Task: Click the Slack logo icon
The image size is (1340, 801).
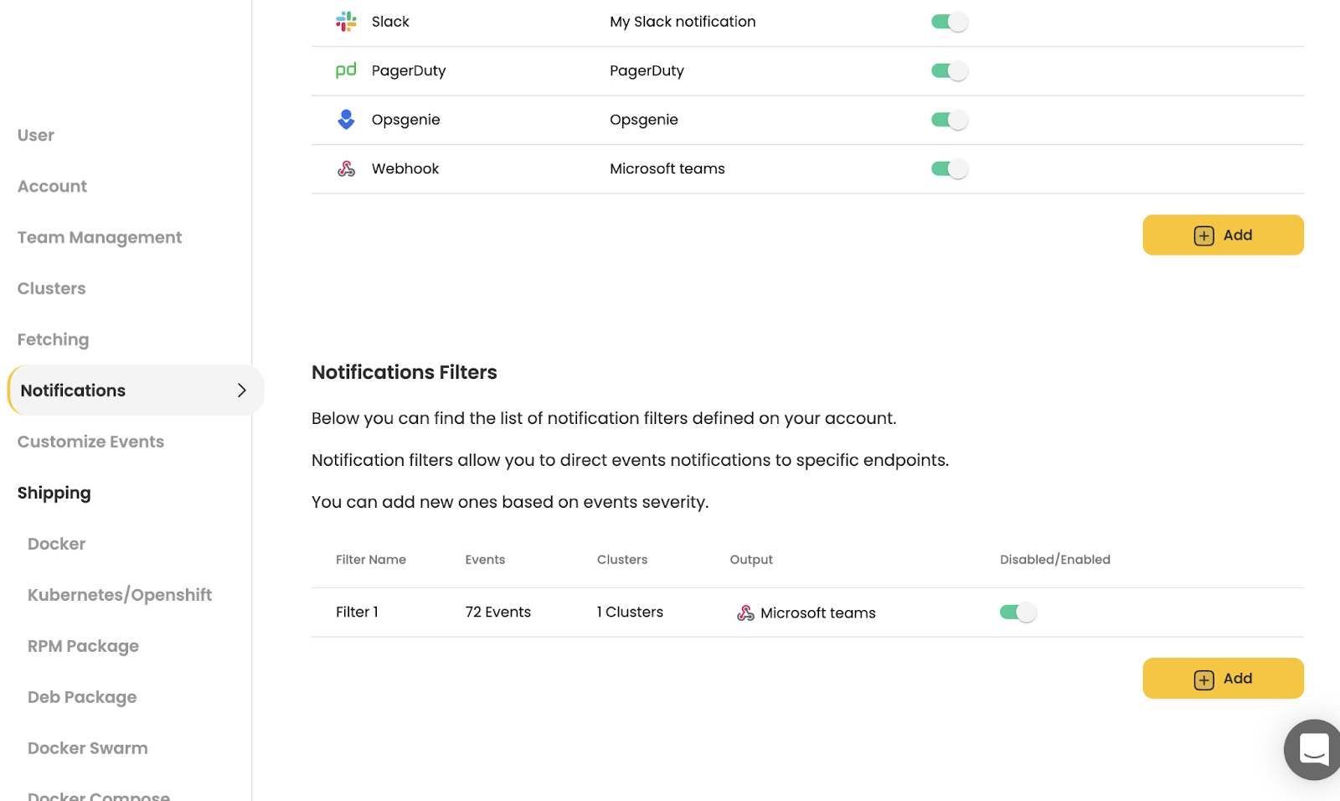Action: [x=346, y=22]
